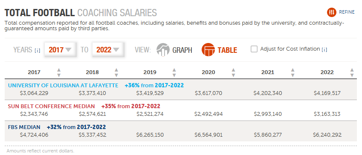Switch to the Graph view icon
The height and width of the screenshot is (155, 362).
[x=163, y=49]
